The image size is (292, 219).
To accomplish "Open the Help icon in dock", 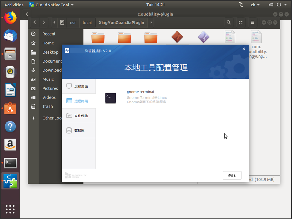I will (x=10, y=127).
